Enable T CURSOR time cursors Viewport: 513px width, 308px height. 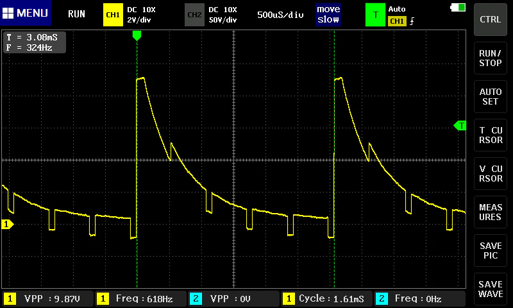click(x=490, y=135)
